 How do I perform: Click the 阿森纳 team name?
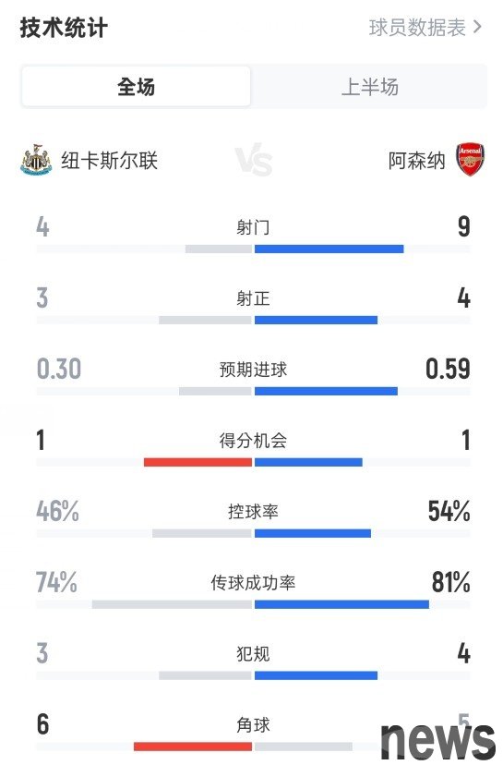417,161
